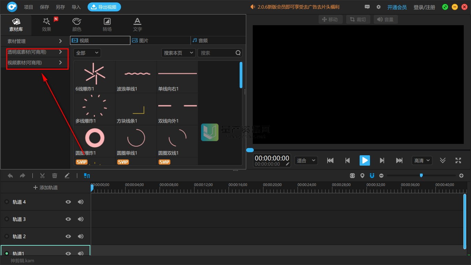Click the timeline zoom slider handle

tap(421, 176)
